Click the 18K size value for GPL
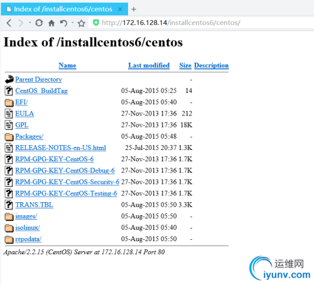 tap(186, 125)
